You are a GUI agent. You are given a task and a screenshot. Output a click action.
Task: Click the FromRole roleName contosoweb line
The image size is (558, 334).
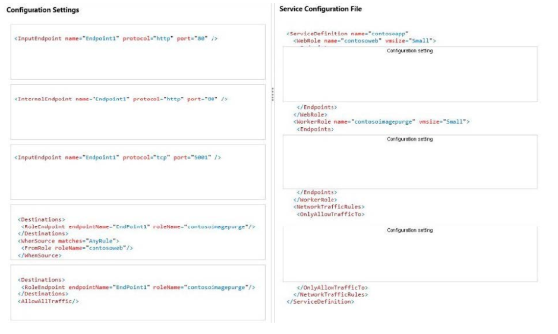pos(77,248)
